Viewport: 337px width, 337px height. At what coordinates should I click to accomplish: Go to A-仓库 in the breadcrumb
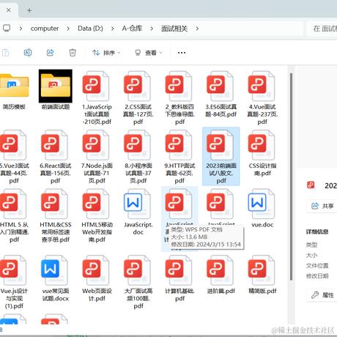(x=132, y=29)
